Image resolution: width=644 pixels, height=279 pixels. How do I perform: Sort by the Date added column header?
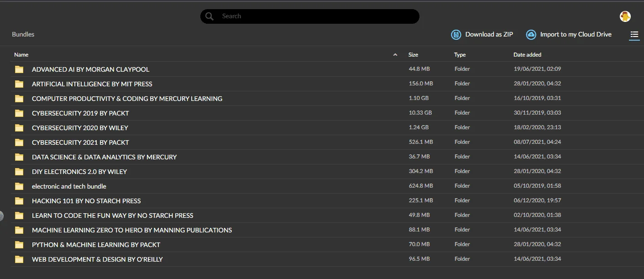(527, 55)
